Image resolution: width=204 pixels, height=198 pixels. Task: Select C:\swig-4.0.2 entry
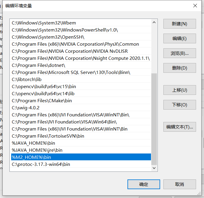click(x=81, y=108)
